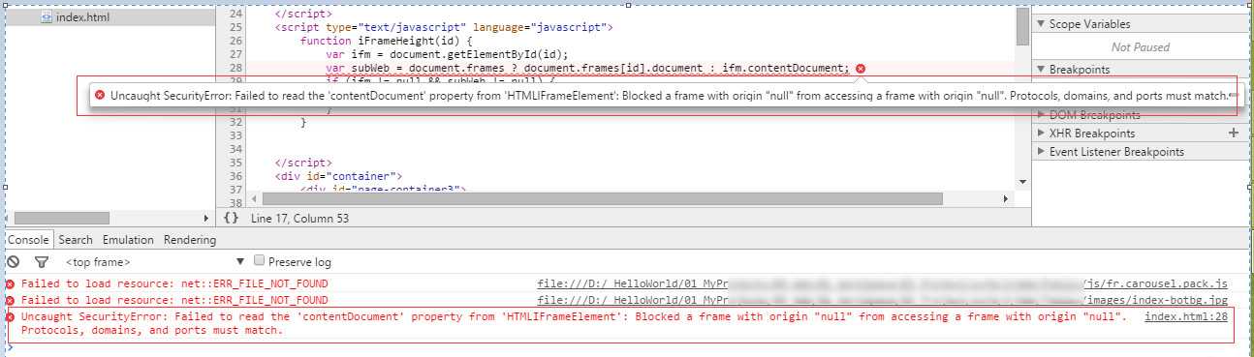Follow the index.html:28 source link

(x=1186, y=317)
